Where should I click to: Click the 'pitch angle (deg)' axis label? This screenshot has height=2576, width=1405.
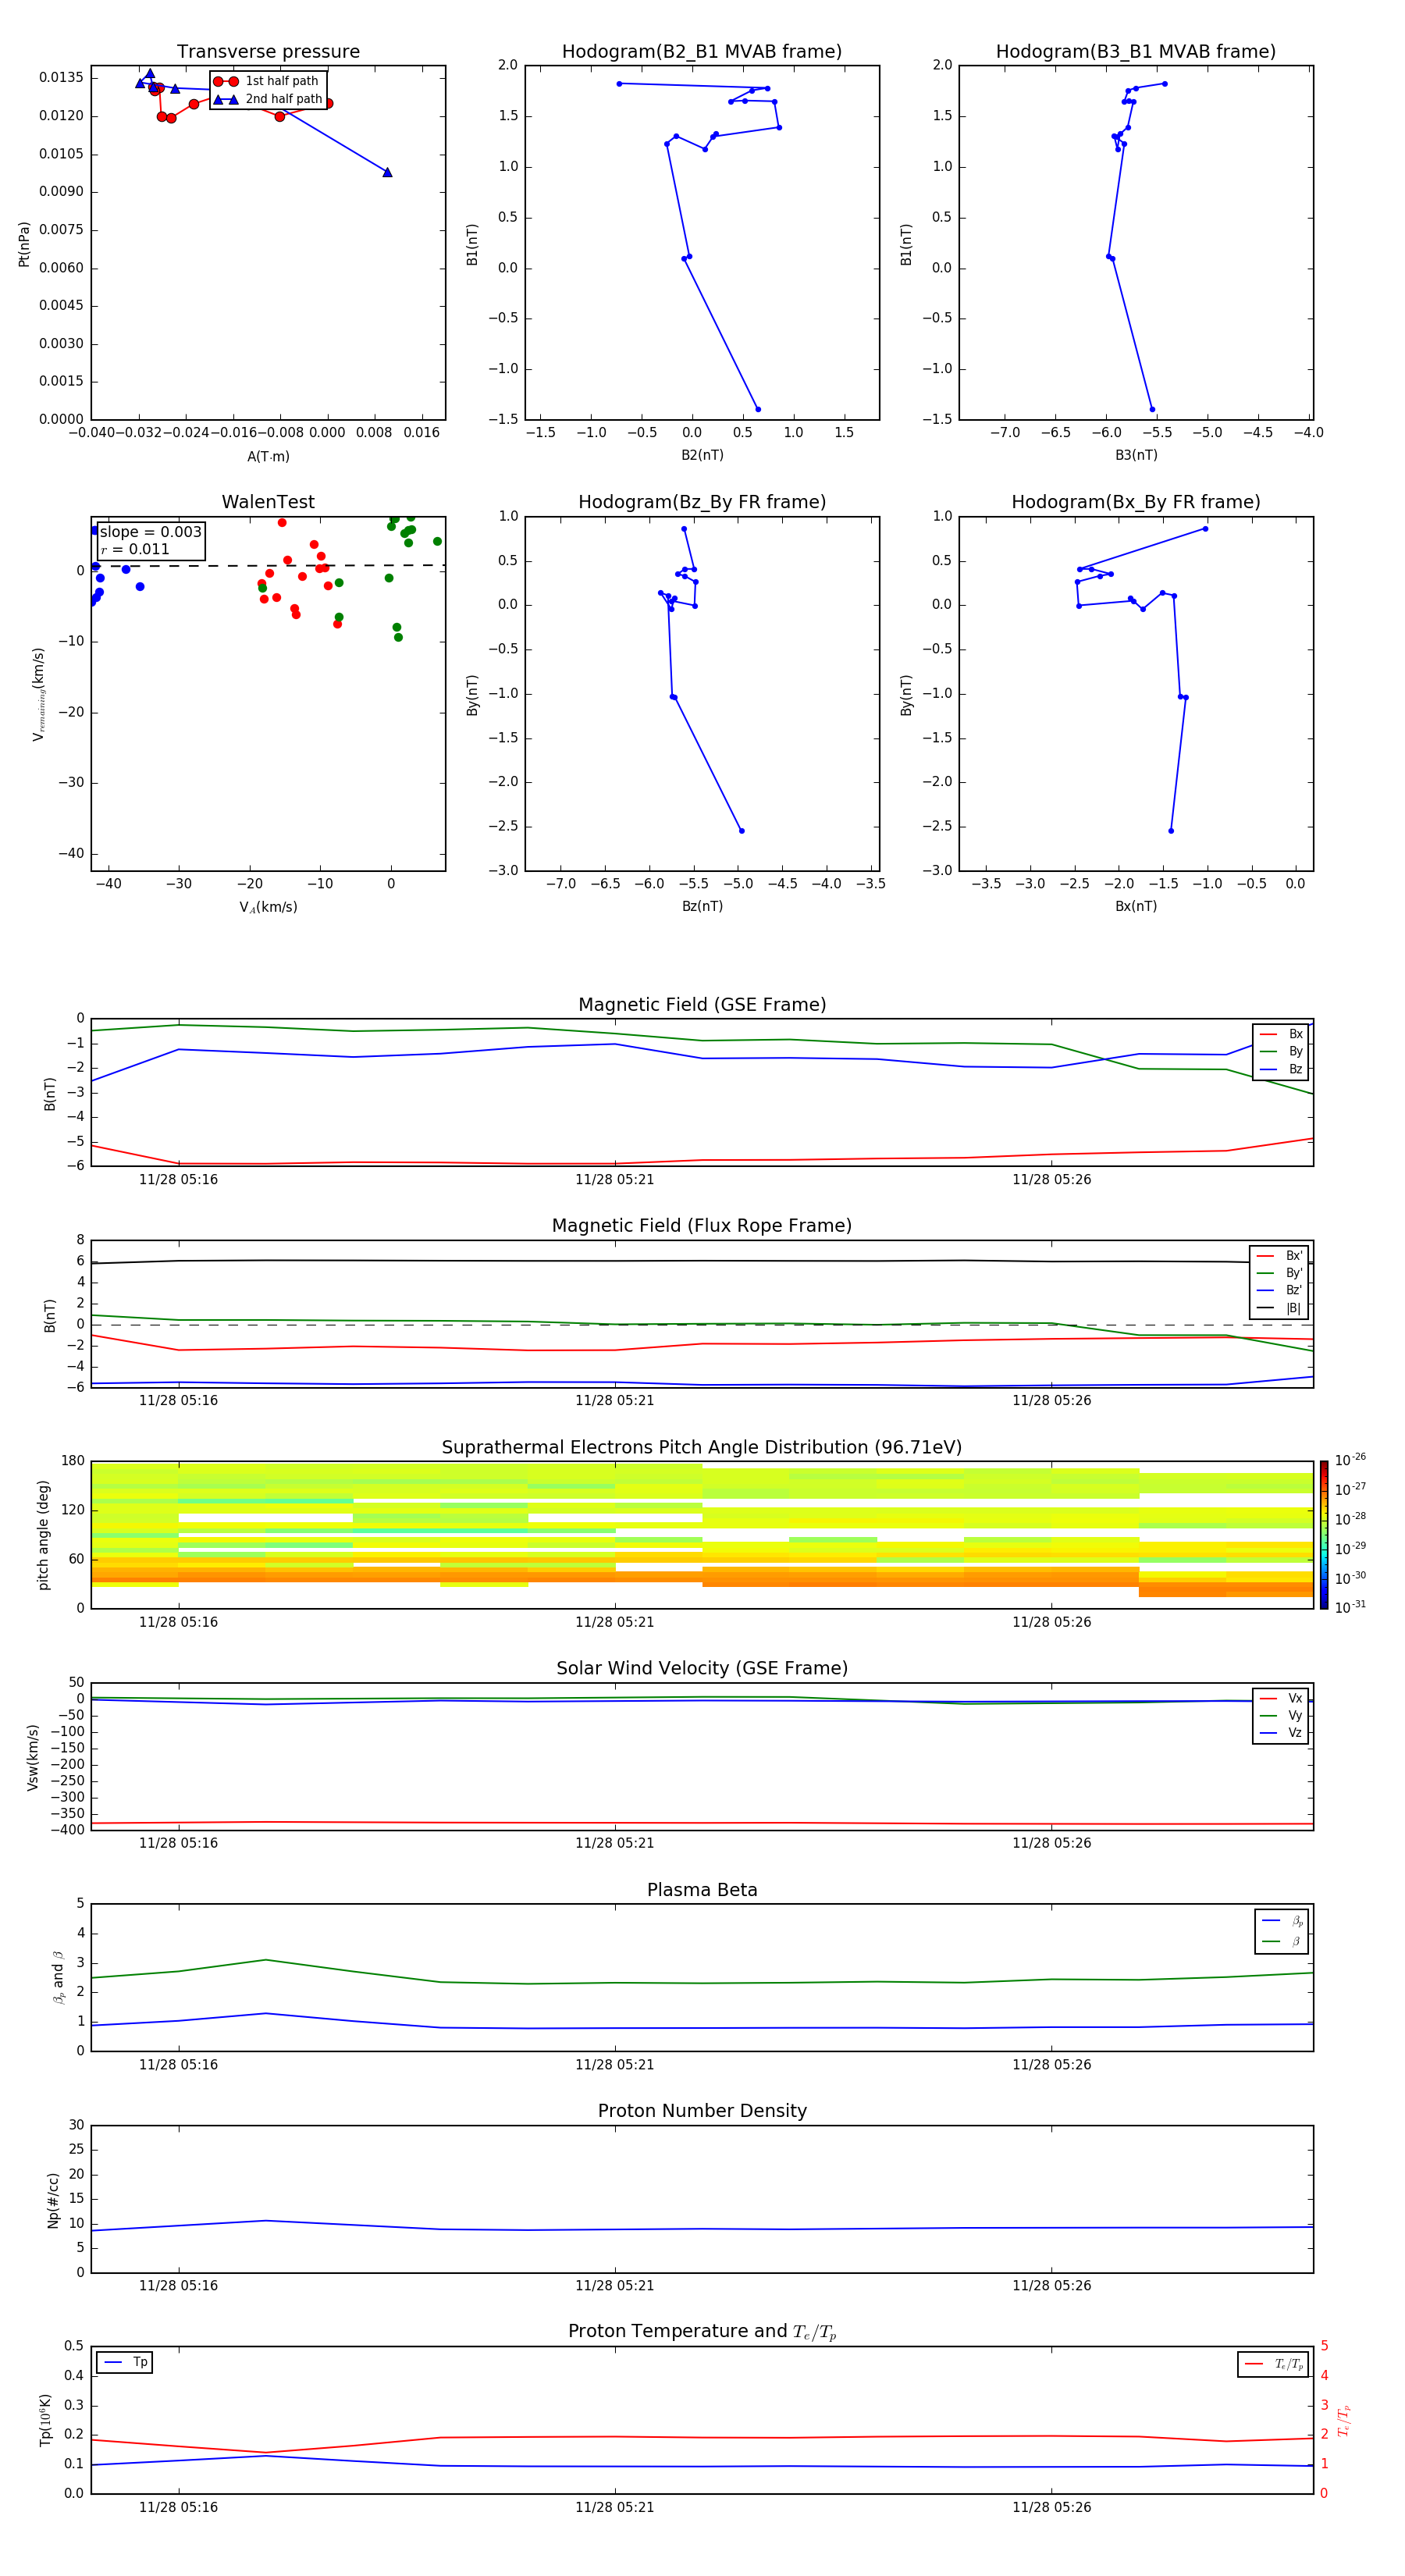coord(43,1535)
